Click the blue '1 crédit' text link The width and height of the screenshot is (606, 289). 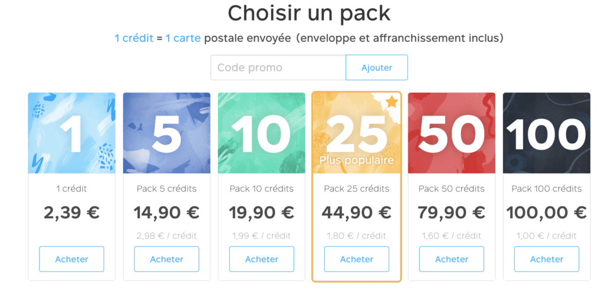(x=134, y=38)
